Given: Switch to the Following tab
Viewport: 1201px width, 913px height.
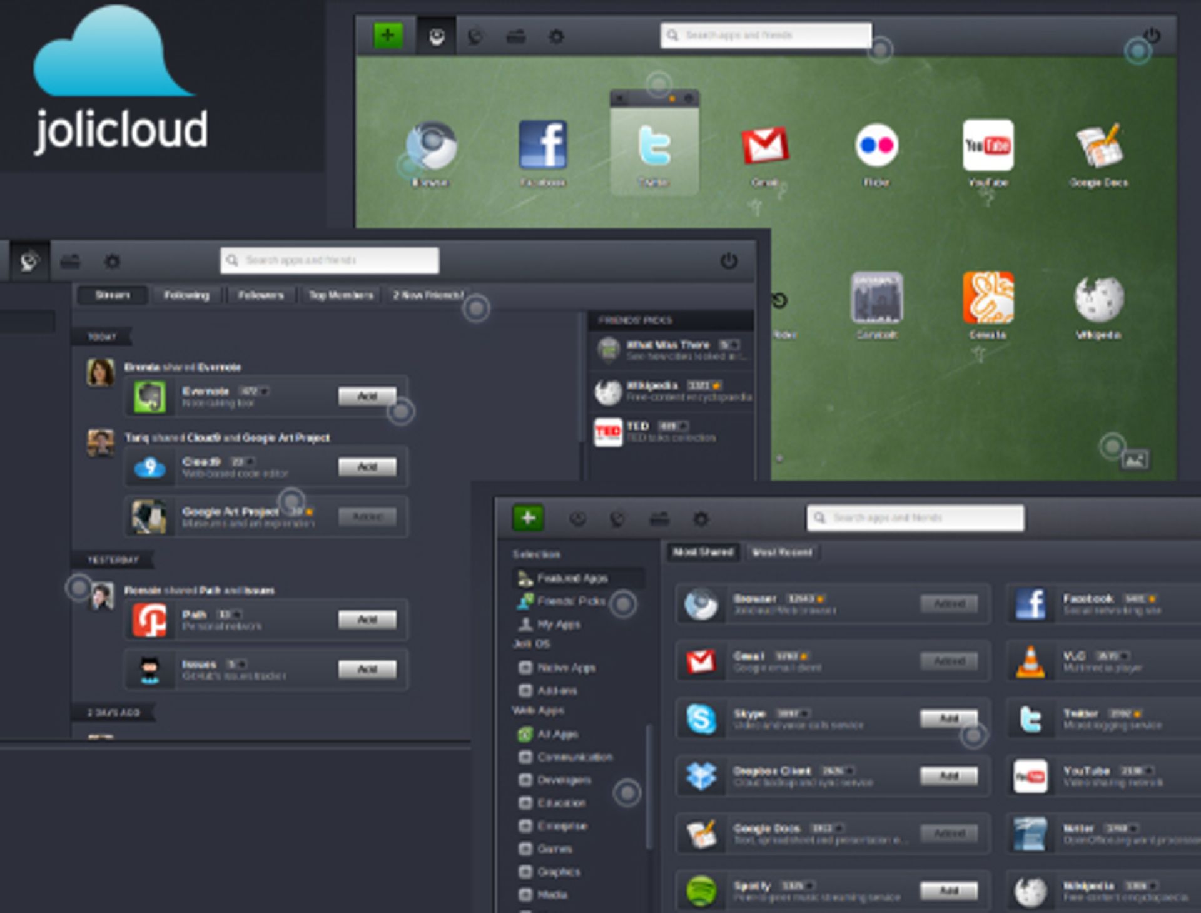Looking at the screenshot, I should point(188,295).
